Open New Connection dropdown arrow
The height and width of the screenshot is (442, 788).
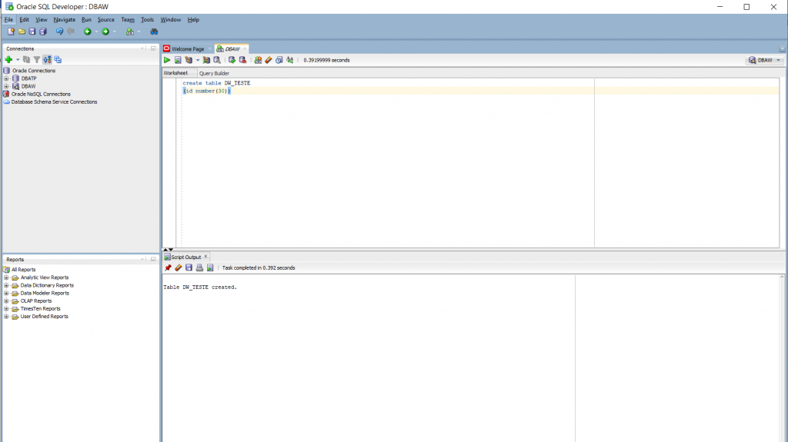(x=18, y=60)
